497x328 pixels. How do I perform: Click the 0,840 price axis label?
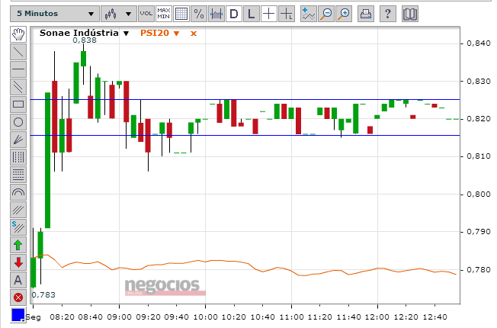[x=479, y=43]
